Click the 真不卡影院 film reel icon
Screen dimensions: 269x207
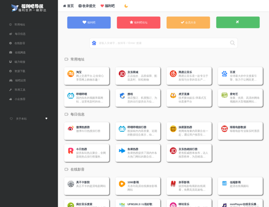(x=71, y=184)
